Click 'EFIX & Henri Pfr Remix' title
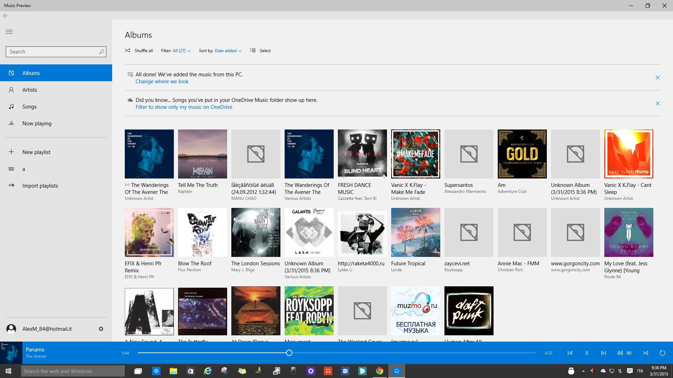The image size is (673, 378). tap(143, 267)
